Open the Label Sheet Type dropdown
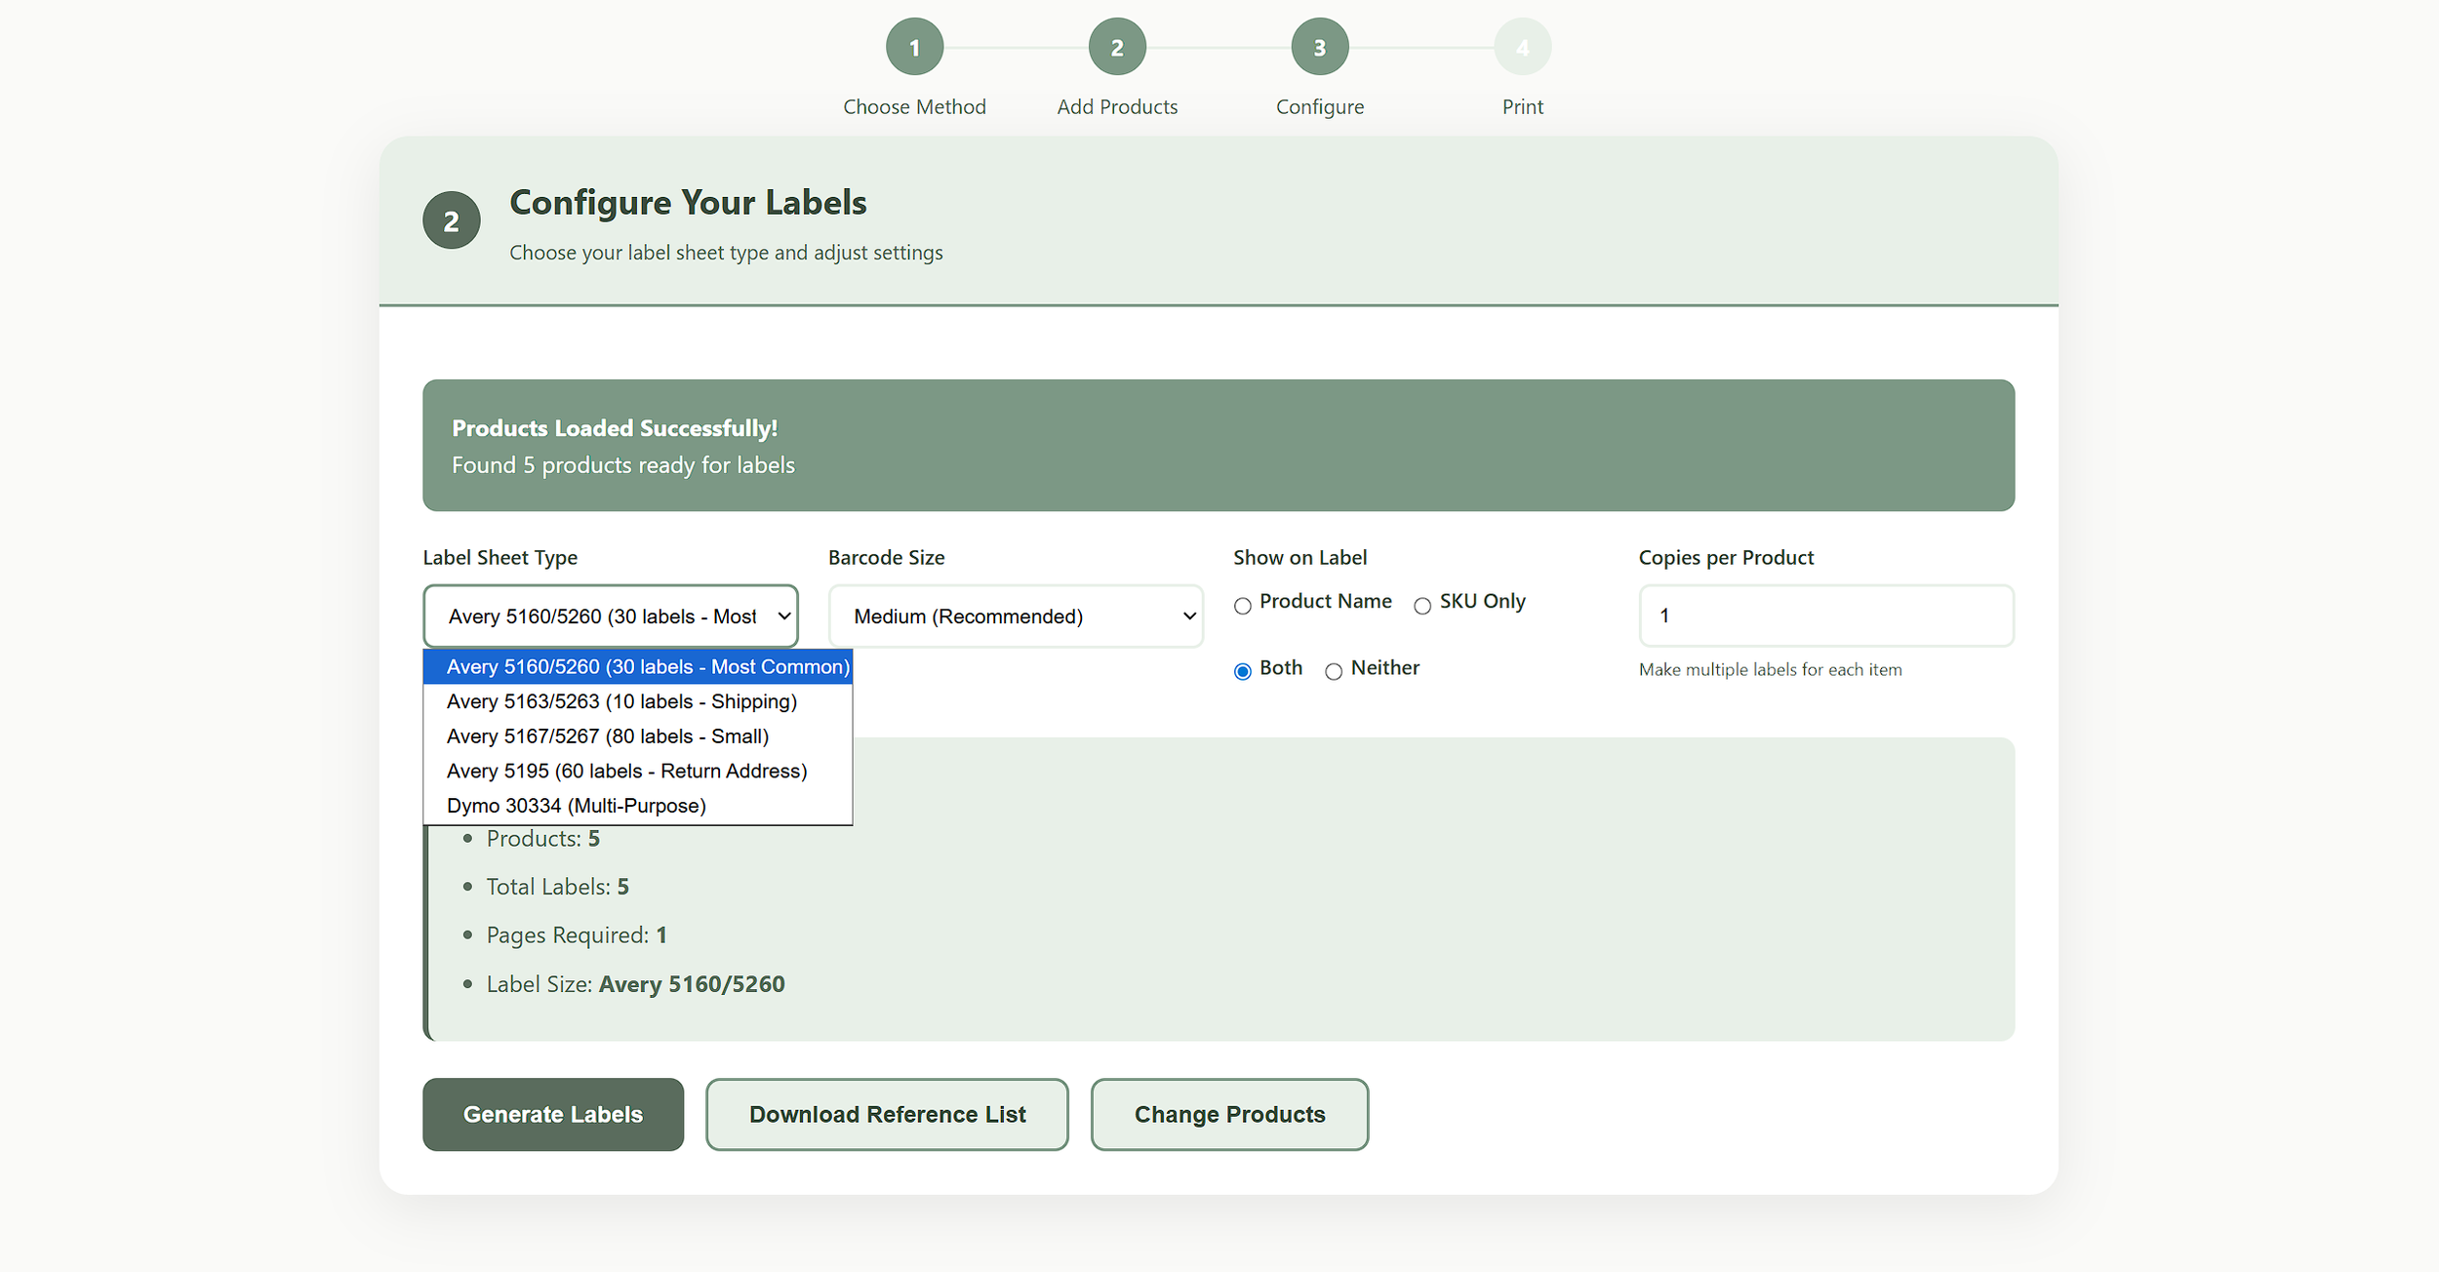Viewport: 2439px width, 1272px height. 610,616
